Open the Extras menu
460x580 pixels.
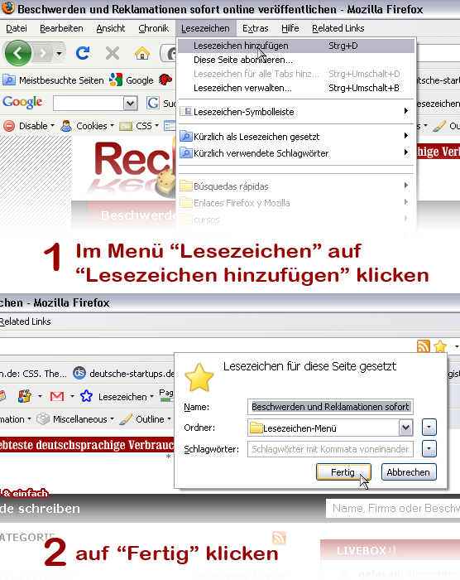(256, 28)
